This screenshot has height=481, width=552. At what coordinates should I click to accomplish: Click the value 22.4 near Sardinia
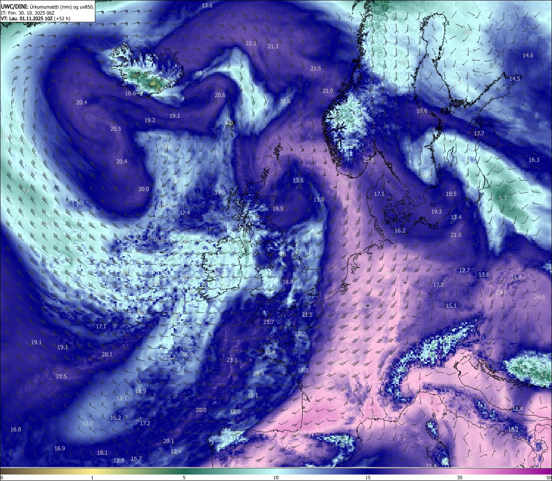431,465
